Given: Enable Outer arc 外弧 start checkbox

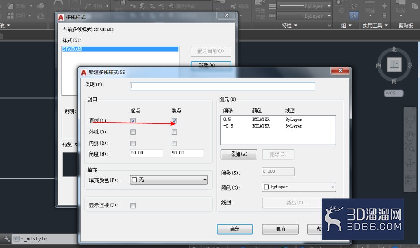Looking at the screenshot, I should click(133, 132).
